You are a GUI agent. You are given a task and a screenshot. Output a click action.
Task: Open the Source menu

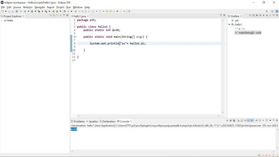click(x=17, y=7)
